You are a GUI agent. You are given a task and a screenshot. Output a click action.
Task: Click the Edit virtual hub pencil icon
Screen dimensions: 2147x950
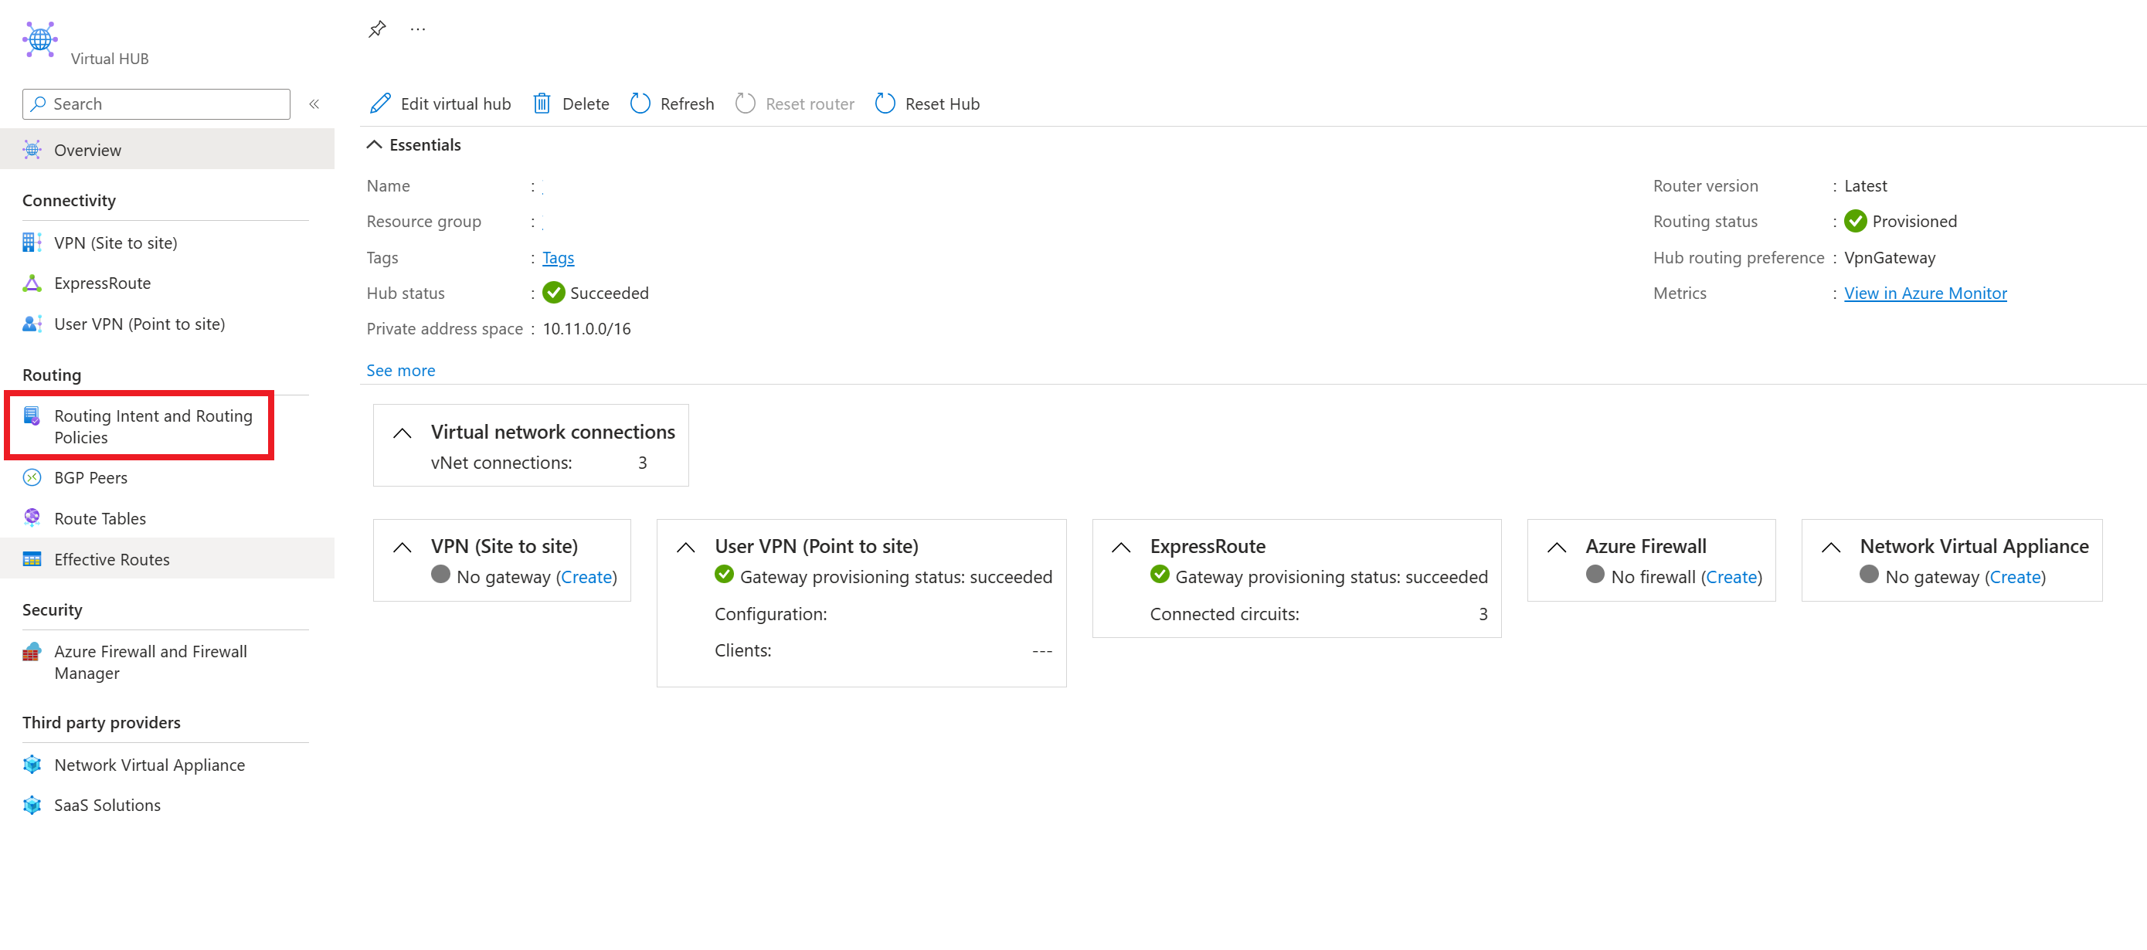click(380, 103)
